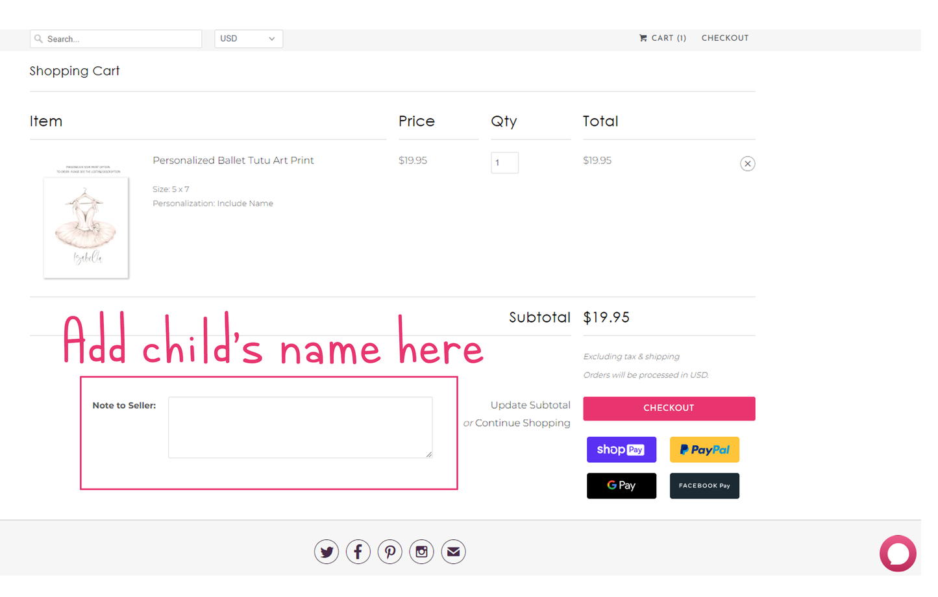Click the quantity field for the print

click(x=504, y=163)
